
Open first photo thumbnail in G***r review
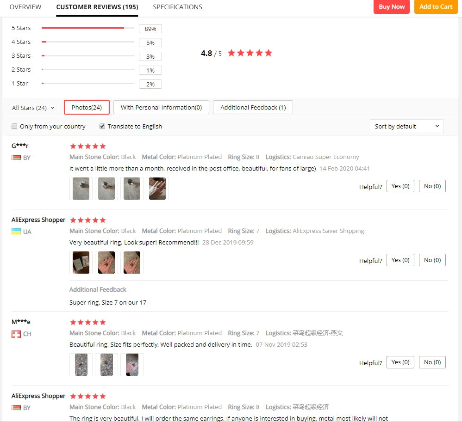tap(81, 189)
